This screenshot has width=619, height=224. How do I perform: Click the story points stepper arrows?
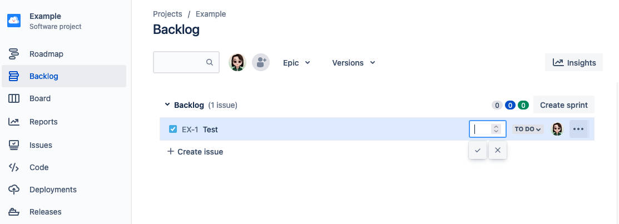click(x=496, y=129)
